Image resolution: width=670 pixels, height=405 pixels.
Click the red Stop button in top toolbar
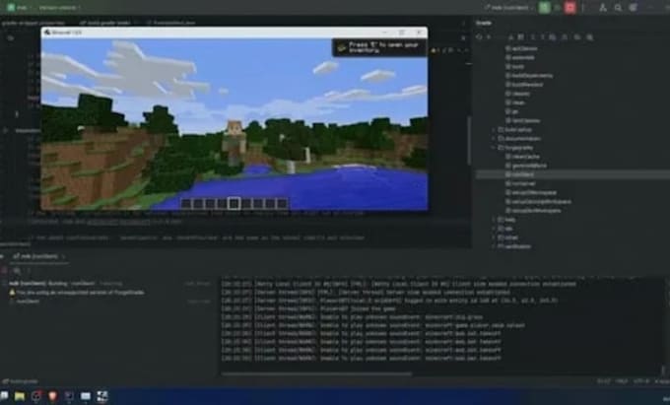point(569,7)
